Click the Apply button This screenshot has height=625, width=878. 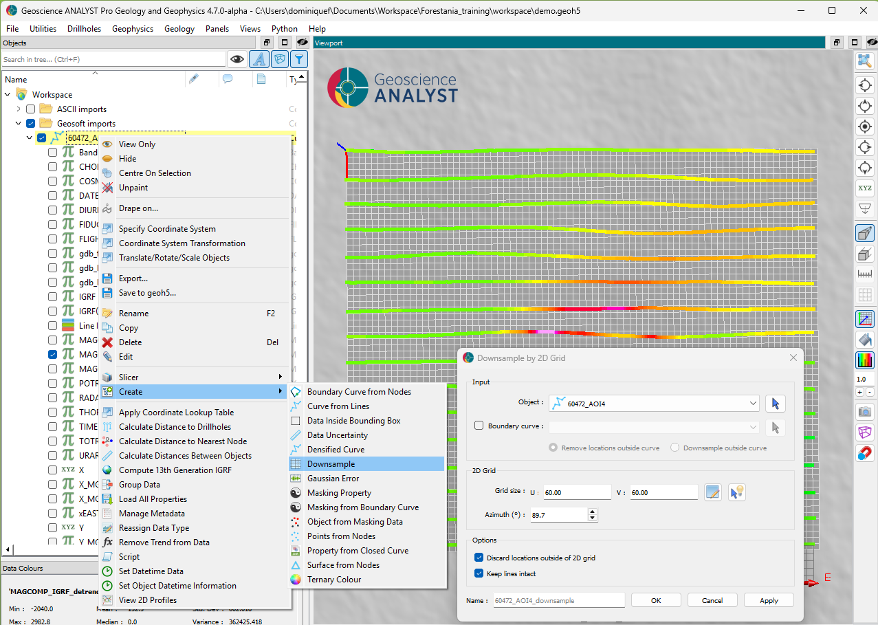tap(768, 600)
